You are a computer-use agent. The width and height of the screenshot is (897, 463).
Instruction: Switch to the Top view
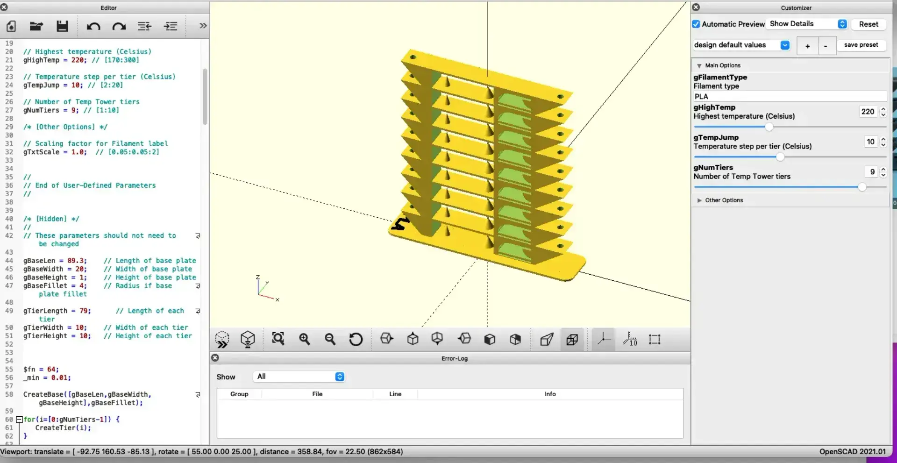tap(413, 339)
